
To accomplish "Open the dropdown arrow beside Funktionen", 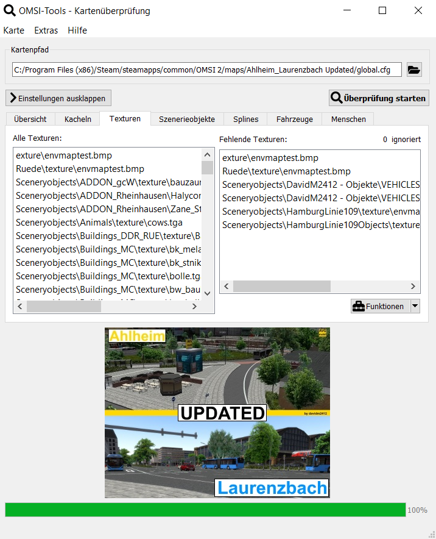I will coord(415,306).
